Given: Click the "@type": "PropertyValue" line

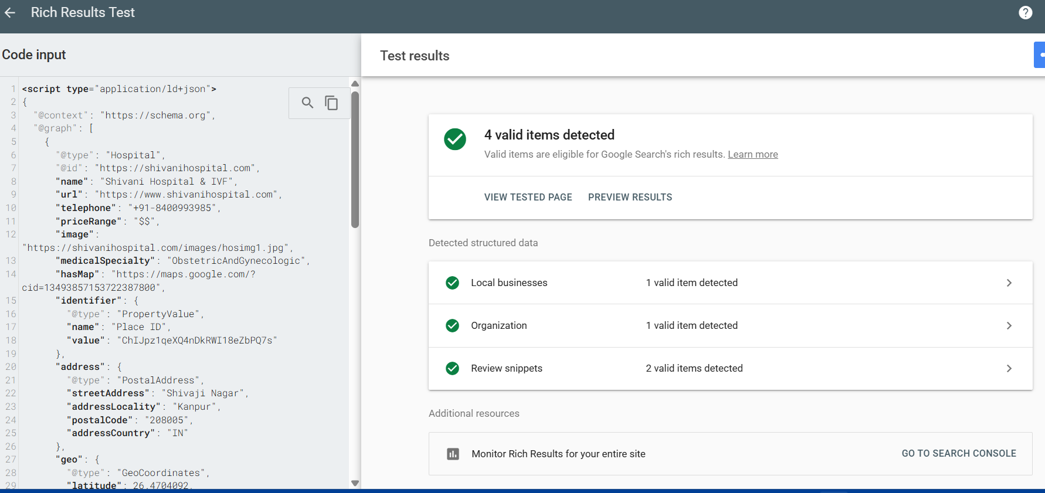Looking at the screenshot, I should (135, 314).
